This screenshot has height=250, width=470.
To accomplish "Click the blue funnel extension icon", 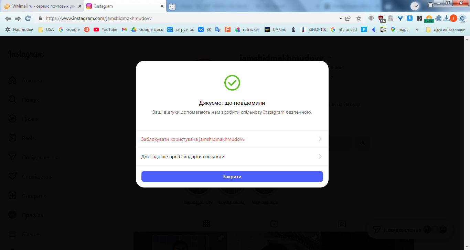I will [x=400, y=18].
